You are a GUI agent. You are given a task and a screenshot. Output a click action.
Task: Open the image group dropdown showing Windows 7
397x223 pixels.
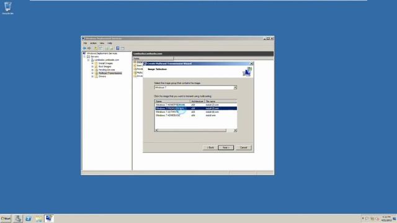click(195, 87)
